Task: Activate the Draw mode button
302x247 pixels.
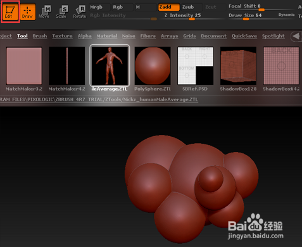Action: click(x=28, y=11)
